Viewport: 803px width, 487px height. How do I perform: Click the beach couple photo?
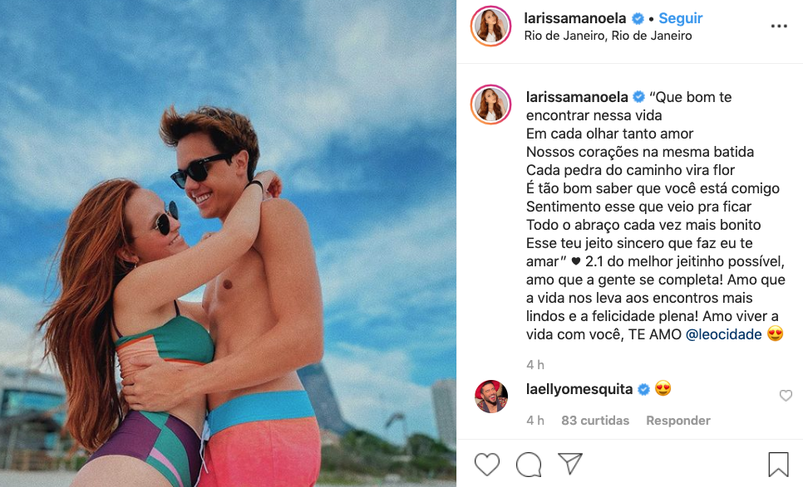pos(228,243)
